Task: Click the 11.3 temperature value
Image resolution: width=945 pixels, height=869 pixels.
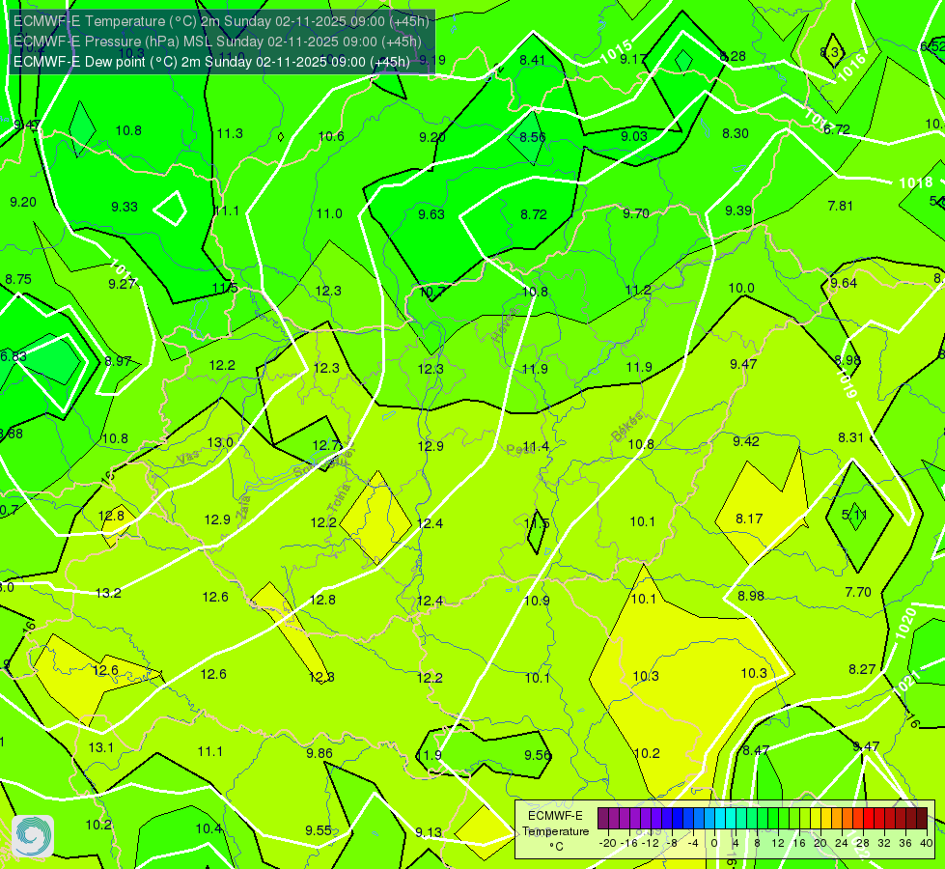Action: coord(230,133)
